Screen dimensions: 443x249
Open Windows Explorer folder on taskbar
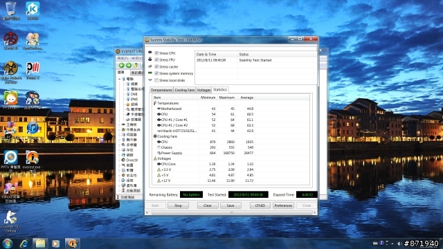[x=40, y=243]
